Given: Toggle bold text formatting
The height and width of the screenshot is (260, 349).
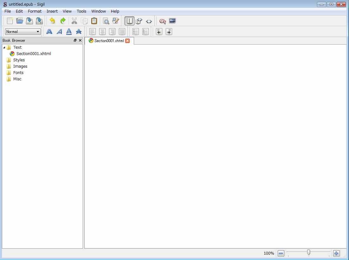Looking at the screenshot, I should [49, 32].
